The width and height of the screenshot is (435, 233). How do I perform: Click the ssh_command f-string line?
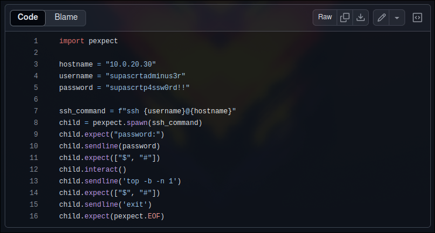148,111
